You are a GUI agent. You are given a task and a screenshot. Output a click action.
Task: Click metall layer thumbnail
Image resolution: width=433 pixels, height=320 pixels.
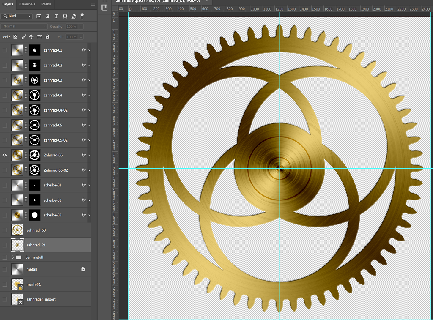(x=17, y=269)
